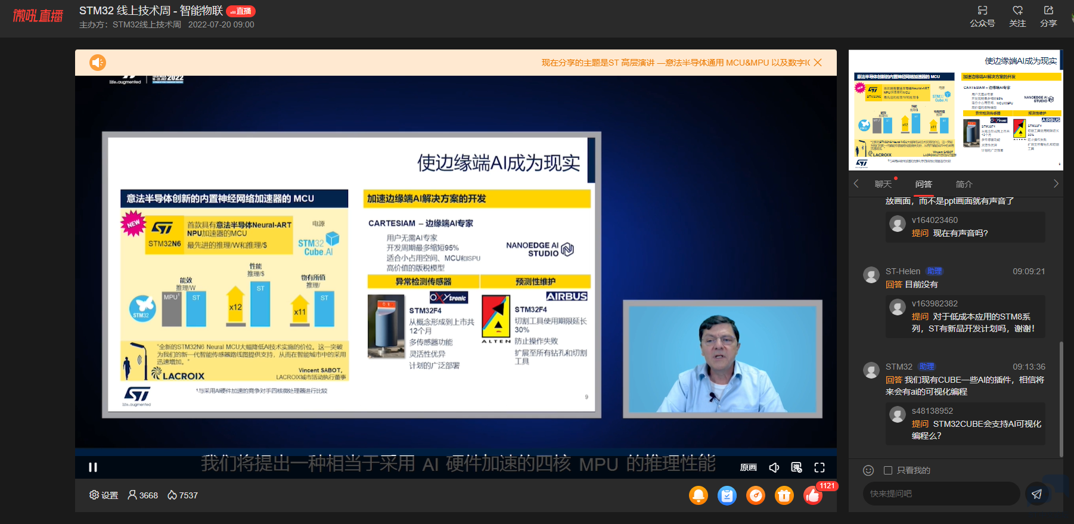
Task: Click the red thumbs-up like button
Action: click(812, 496)
